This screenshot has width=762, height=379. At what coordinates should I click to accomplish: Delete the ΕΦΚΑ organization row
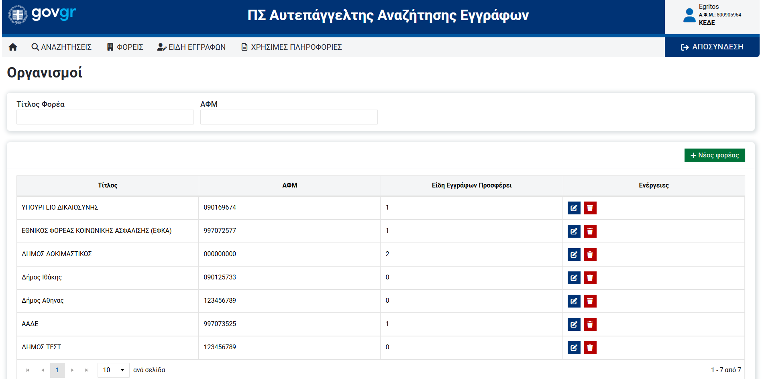pos(590,231)
